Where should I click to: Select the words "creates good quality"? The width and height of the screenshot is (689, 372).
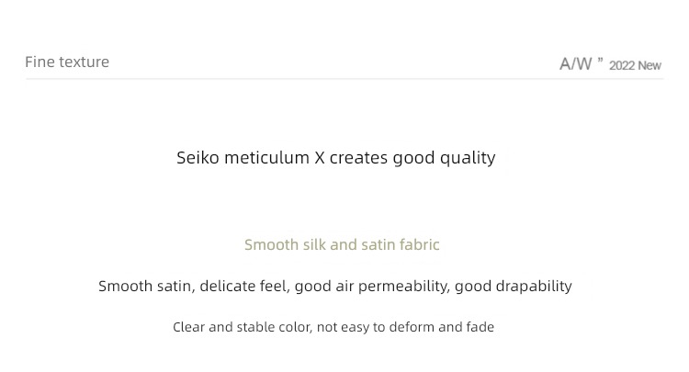[412, 158]
